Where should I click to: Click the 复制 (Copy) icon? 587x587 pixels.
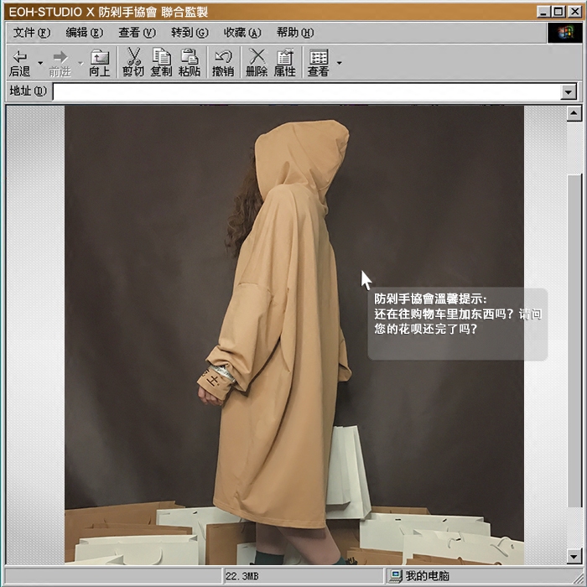[161, 62]
